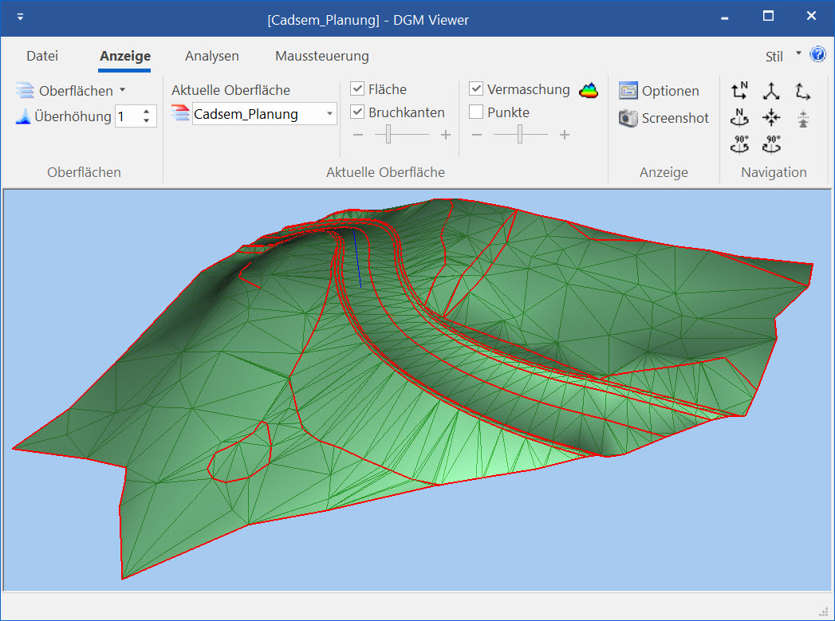Click the help question mark icon
835x621 pixels.
point(818,55)
